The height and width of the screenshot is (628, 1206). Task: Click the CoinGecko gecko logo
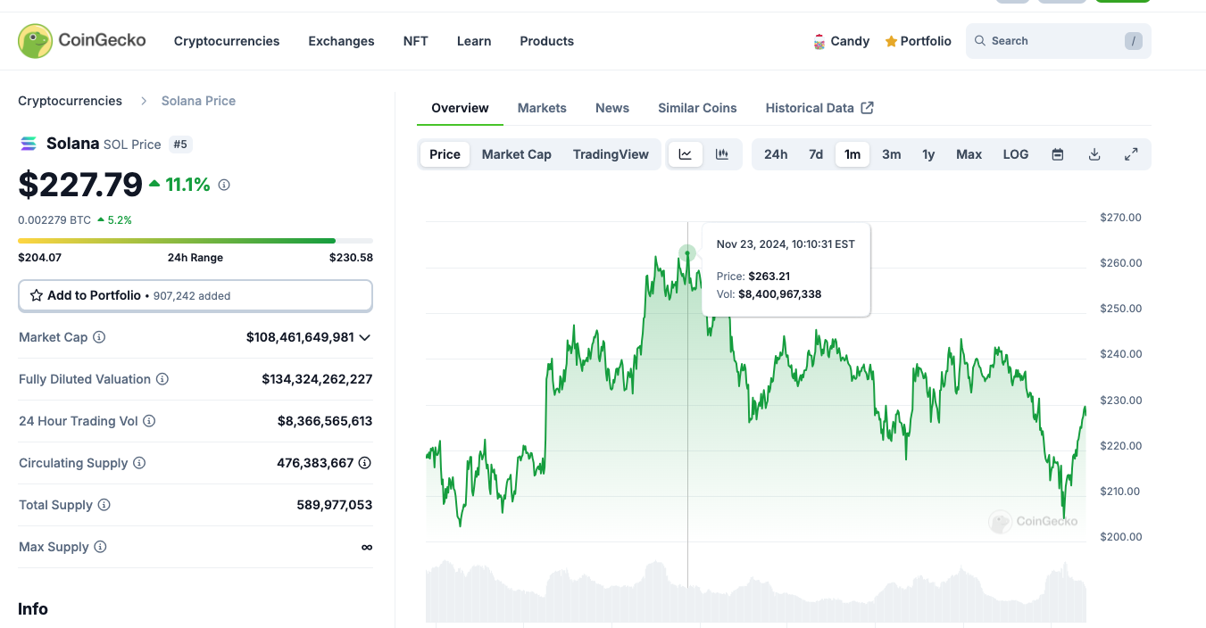tap(35, 41)
